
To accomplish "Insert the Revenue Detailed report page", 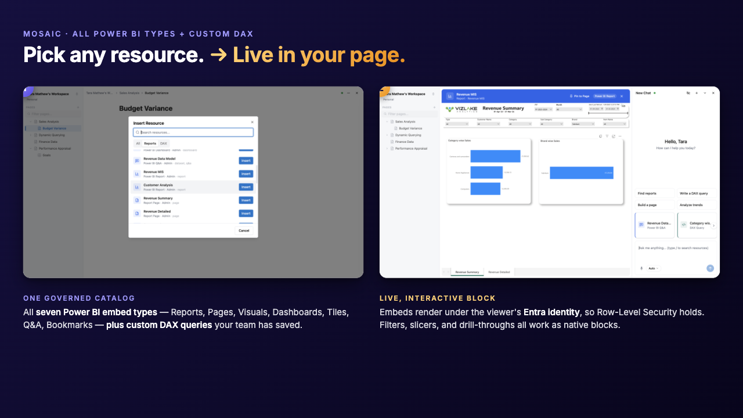I will pyautogui.click(x=246, y=213).
